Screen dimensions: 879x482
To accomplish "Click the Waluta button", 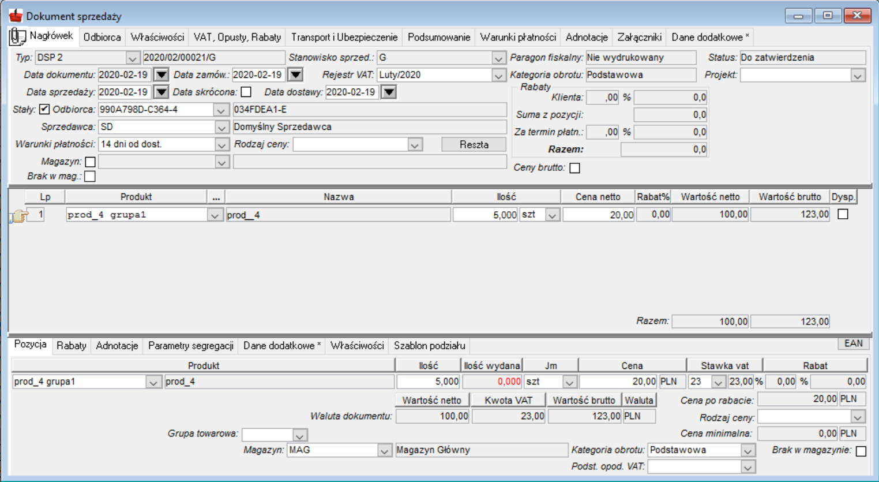I will pos(639,400).
